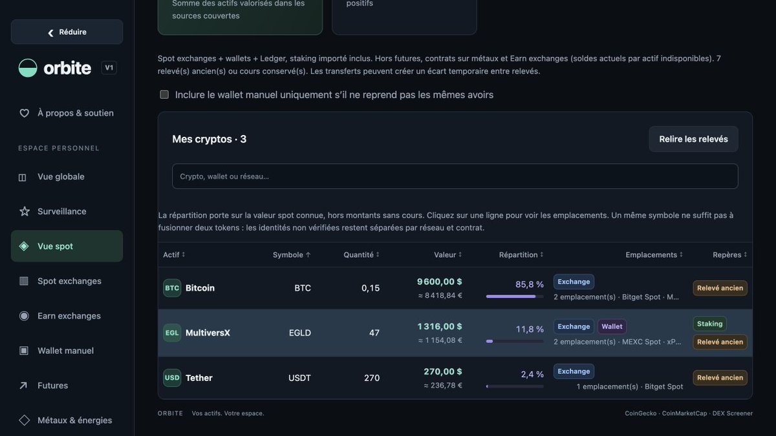Click the Tether 2,4 % allocation bar
This screenshot has height=436, width=776.
[x=515, y=386]
